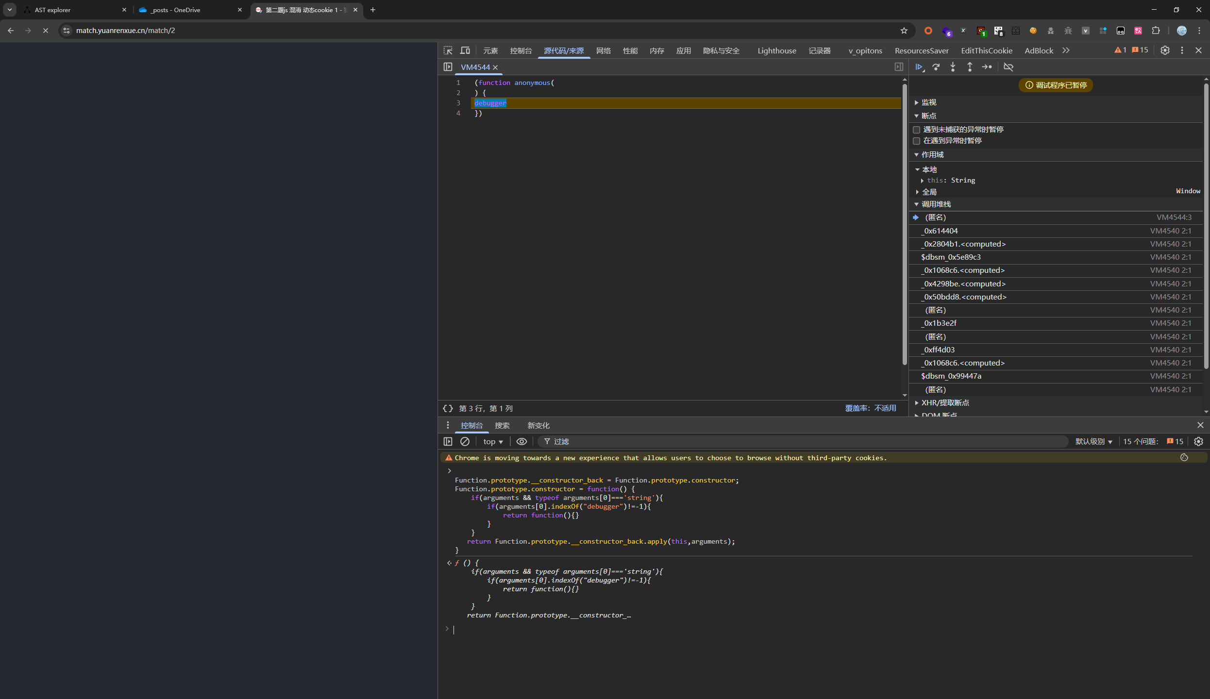Click the step over next function icon
Viewport: 1210px width, 699px height.
click(x=936, y=67)
